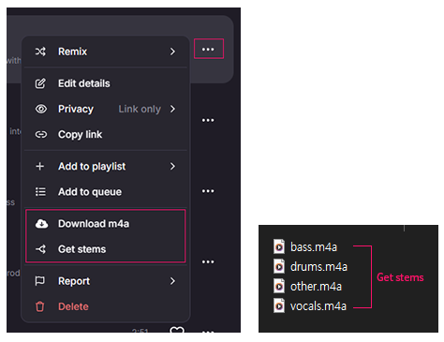Open the Privacy menu option
Image resolution: width=444 pixels, height=342 pixels.
(x=106, y=109)
